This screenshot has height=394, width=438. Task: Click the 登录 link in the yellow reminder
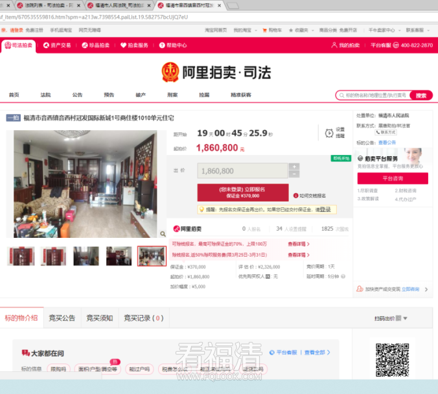pyautogui.click(x=325, y=209)
